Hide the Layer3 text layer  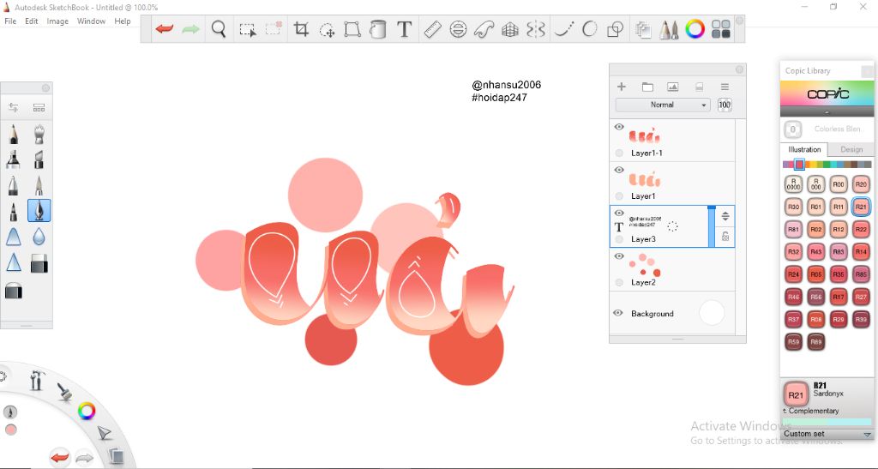click(x=619, y=213)
